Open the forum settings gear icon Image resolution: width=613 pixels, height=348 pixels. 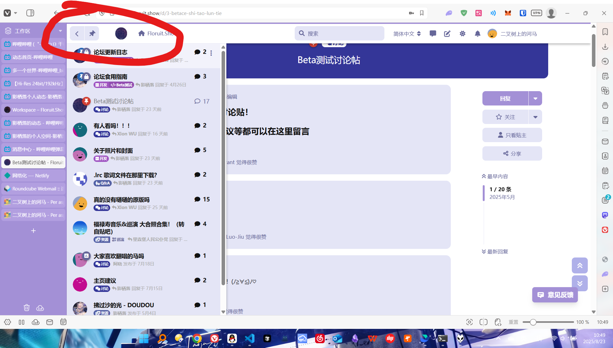coord(462,34)
